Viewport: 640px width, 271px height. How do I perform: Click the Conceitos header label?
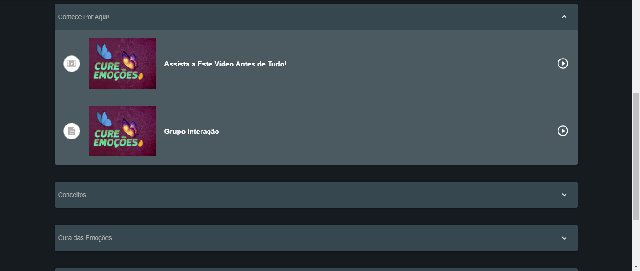point(72,195)
